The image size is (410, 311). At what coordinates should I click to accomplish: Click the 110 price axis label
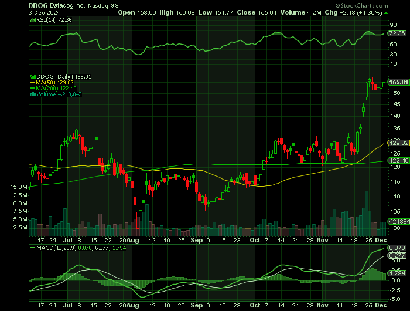(395, 196)
